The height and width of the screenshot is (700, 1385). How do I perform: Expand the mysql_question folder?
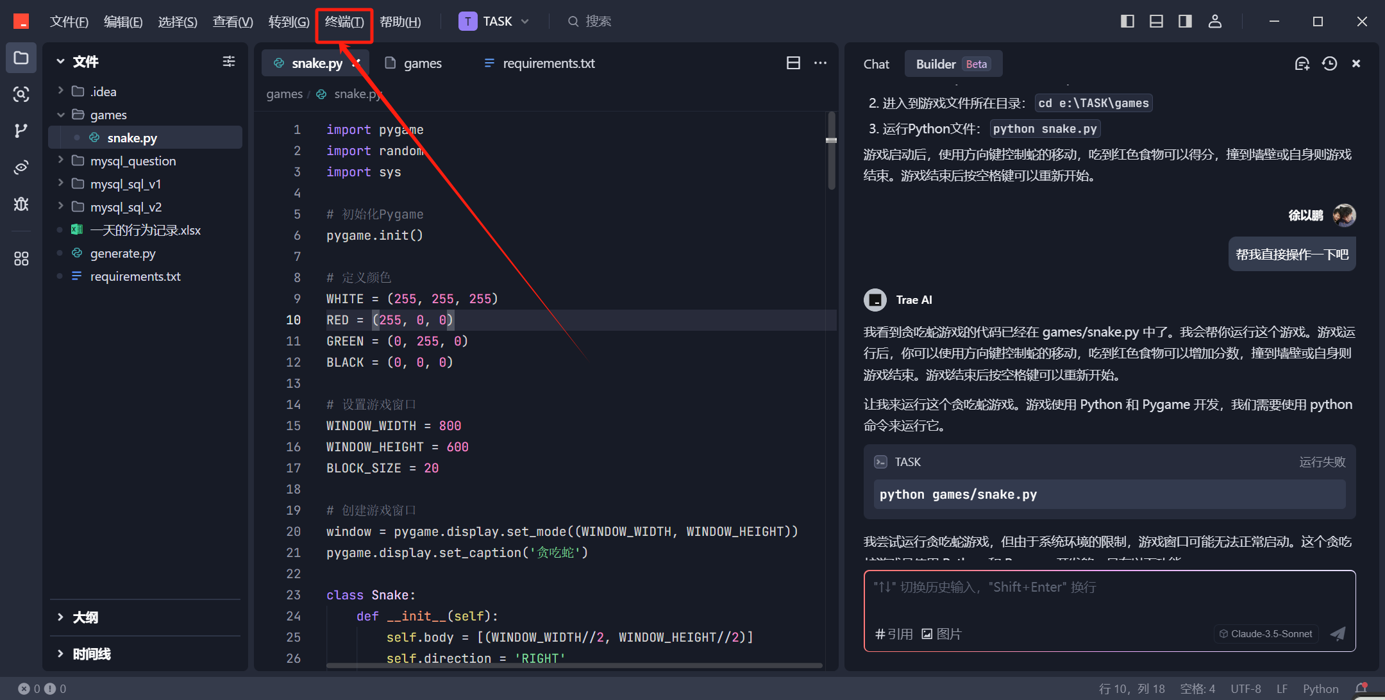click(133, 161)
